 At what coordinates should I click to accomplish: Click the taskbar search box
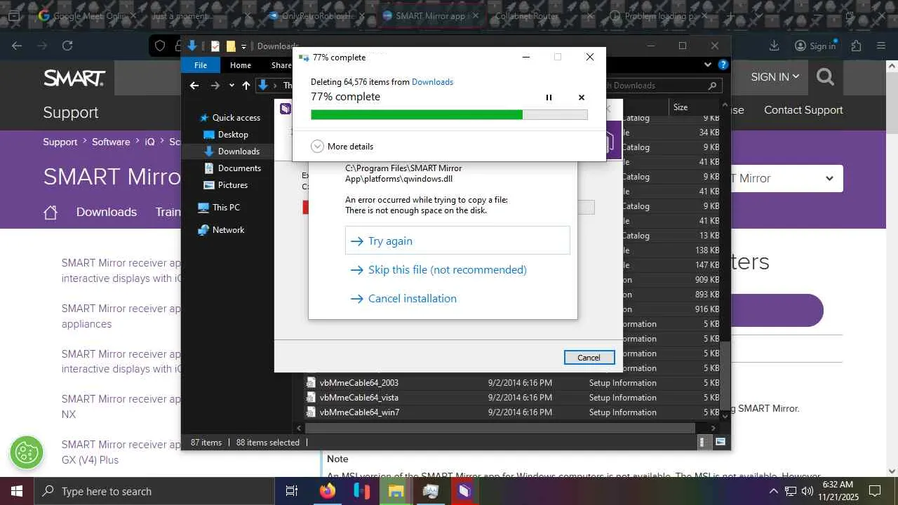pyautogui.click(x=154, y=491)
